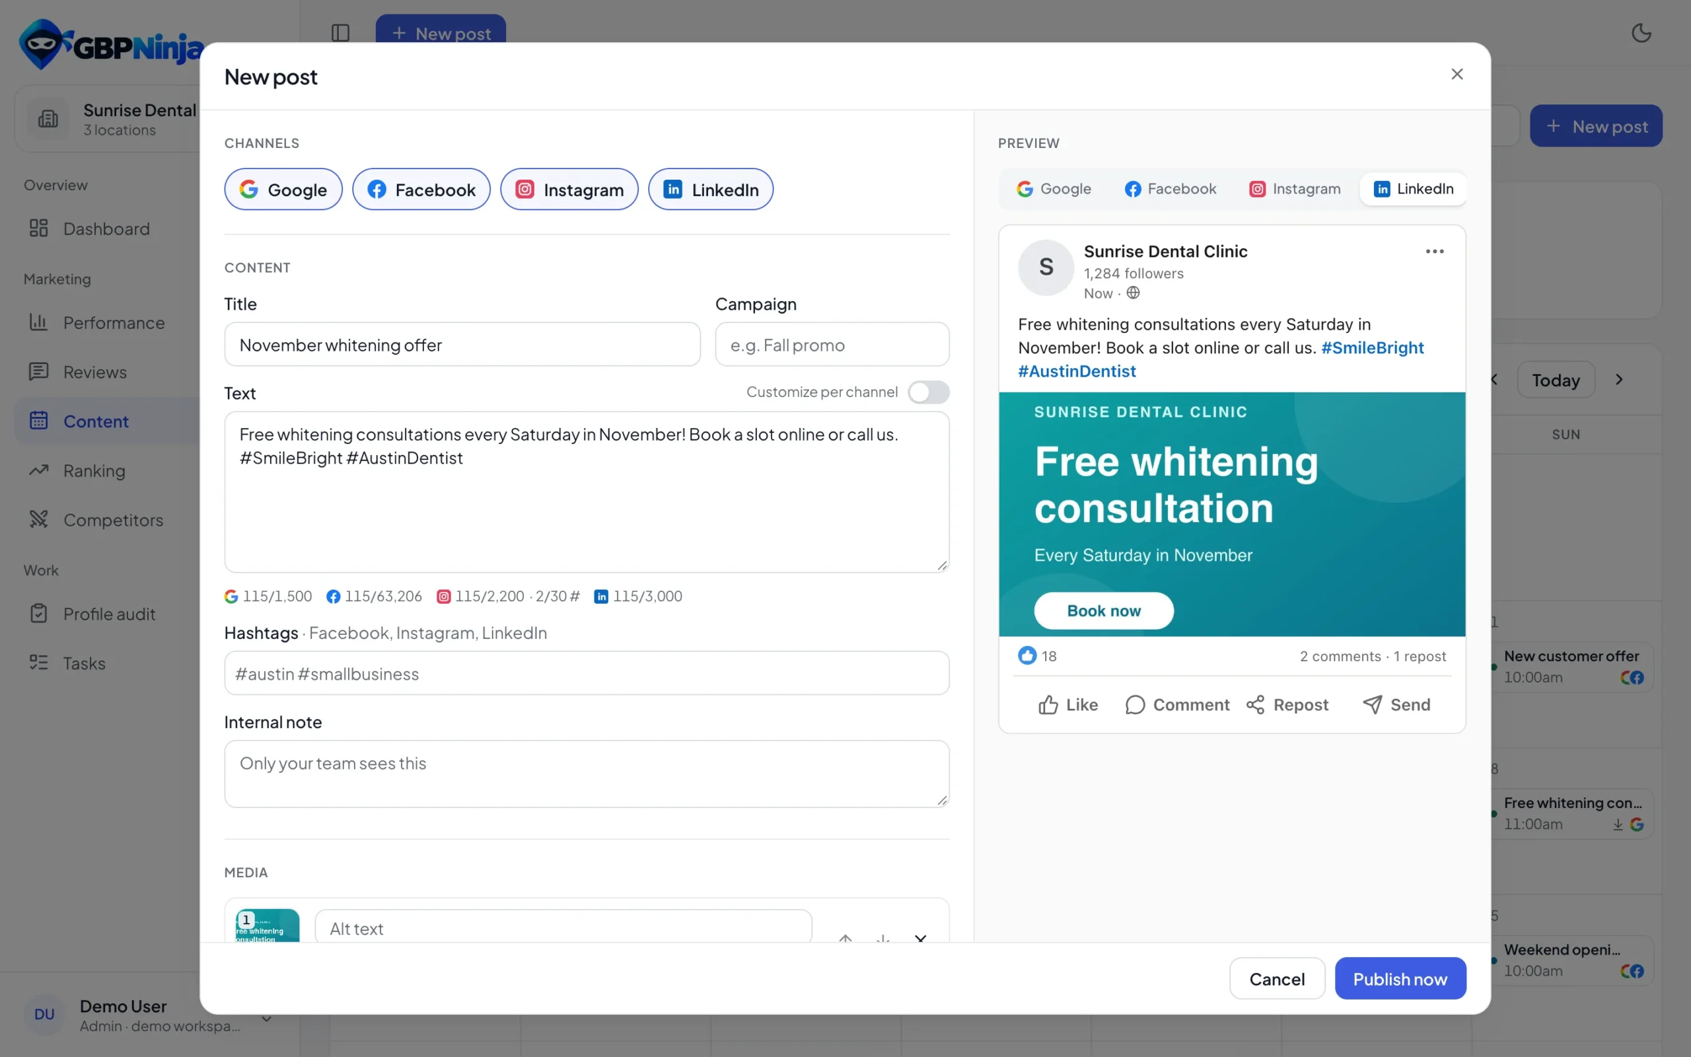The width and height of the screenshot is (1691, 1057).
Task: Click the media Alt text field
Action: [563, 926]
